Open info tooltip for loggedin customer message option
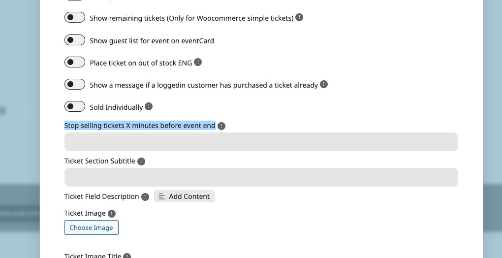This screenshot has height=258, width=502. [x=324, y=84]
